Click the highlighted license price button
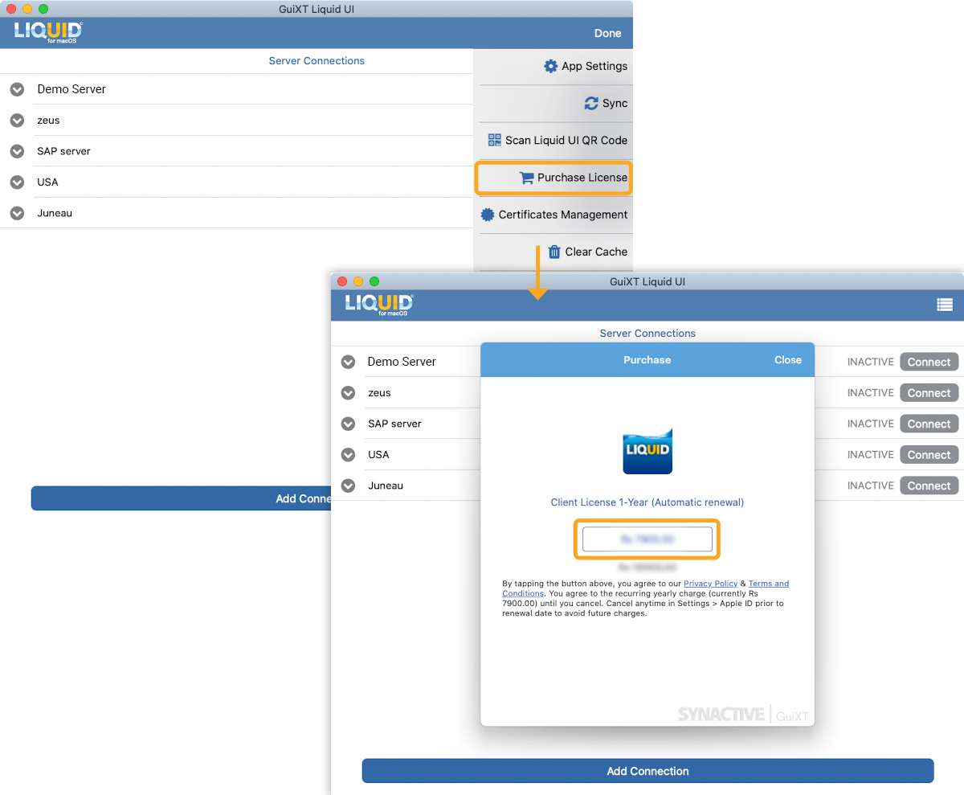The width and height of the screenshot is (964, 795). point(647,539)
